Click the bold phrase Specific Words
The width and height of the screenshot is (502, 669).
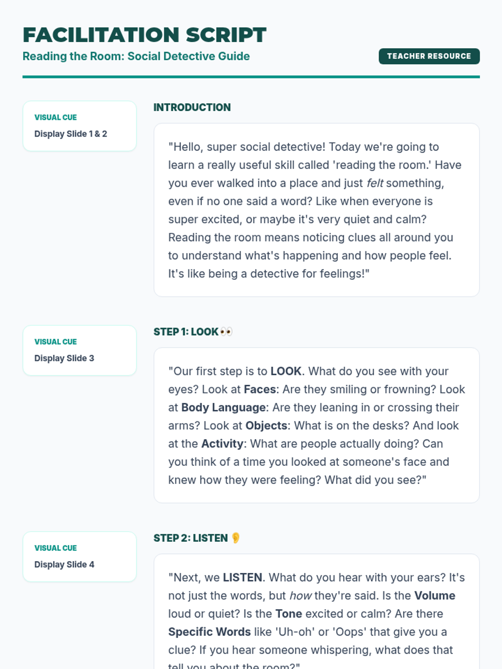(x=210, y=632)
